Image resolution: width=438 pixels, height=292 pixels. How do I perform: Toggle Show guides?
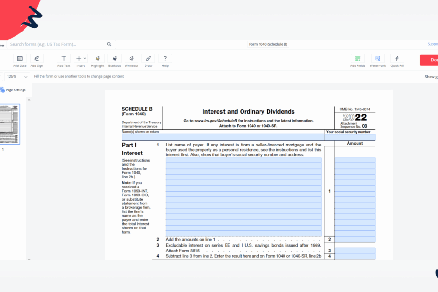point(430,76)
